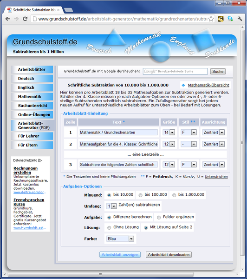Open the Chrome wrench menu
Viewport: 247px width, 279px height.
click(x=240, y=19)
